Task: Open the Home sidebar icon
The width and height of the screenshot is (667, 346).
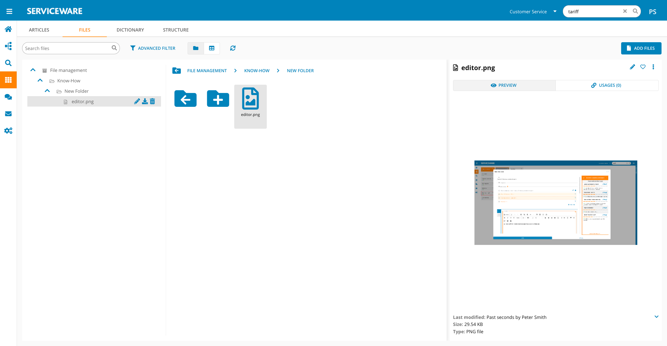Action: pos(8,29)
